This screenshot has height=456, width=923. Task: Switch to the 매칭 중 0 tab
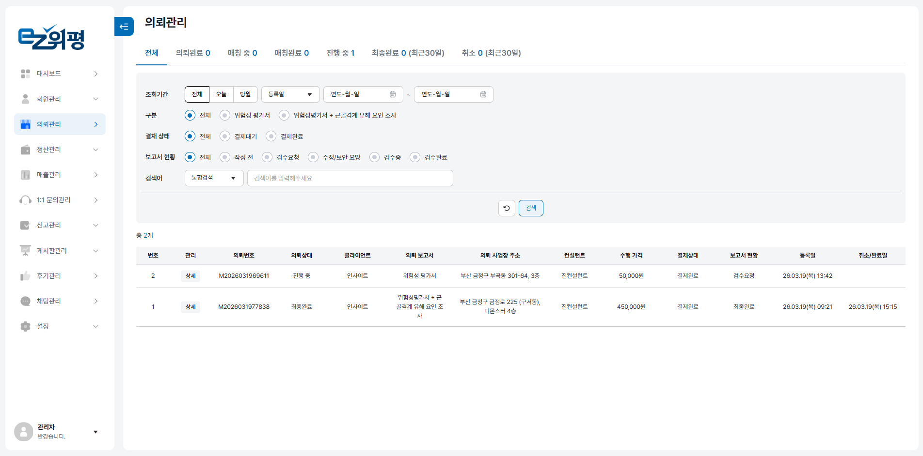click(242, 53)
